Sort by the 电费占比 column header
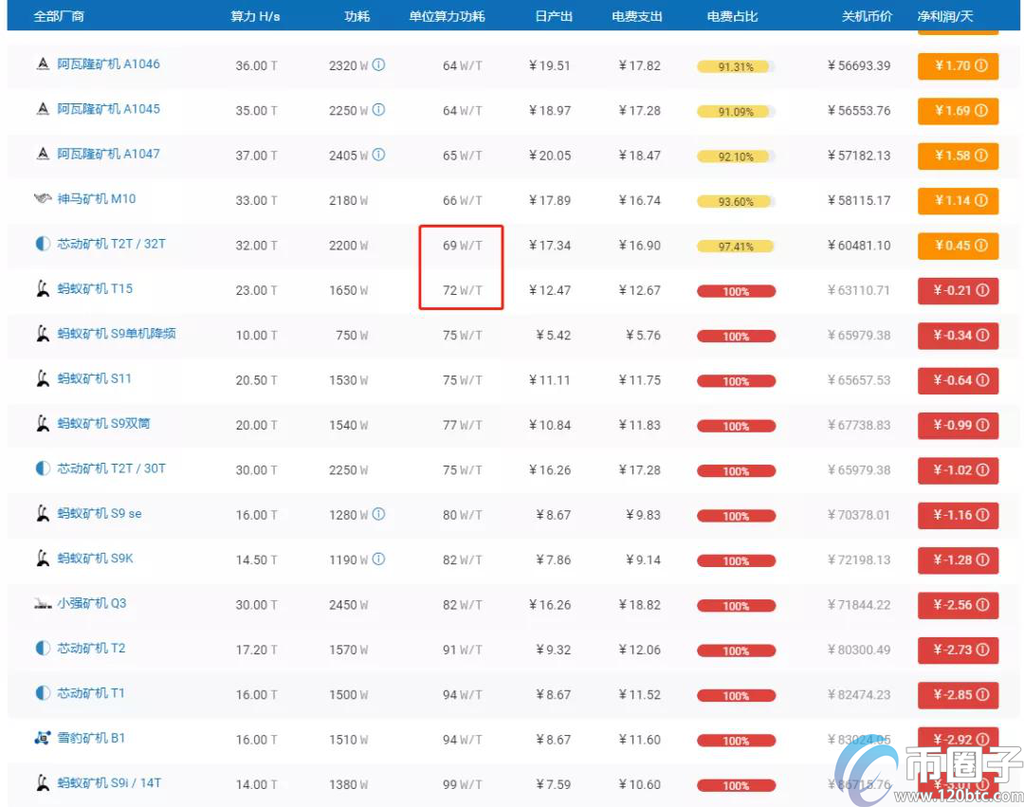This screenshot has width=1024, height=807. pos(732,16)
